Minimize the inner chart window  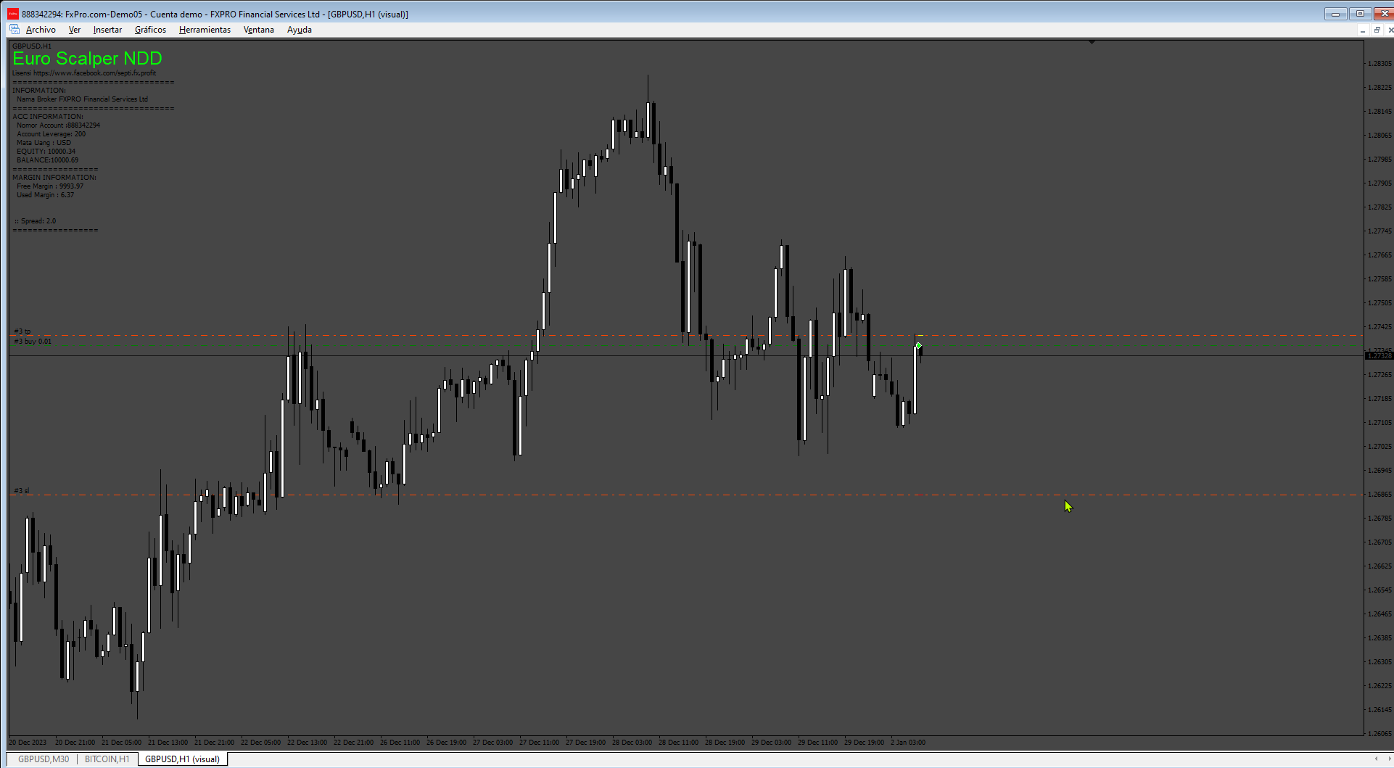click(x=1363, y=30)
